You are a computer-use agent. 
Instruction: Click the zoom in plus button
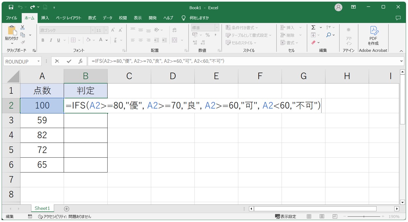[x=383, y=216]
